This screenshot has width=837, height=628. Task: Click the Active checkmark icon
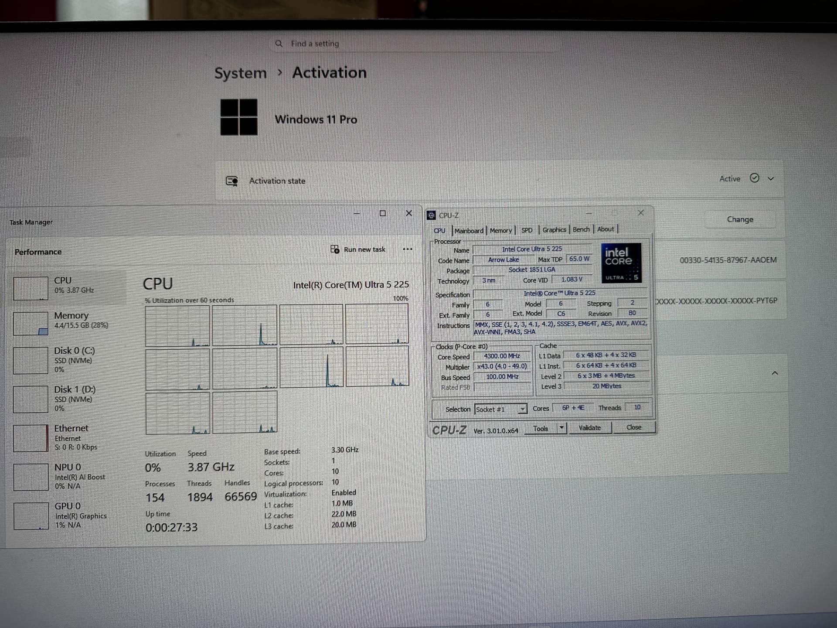(755, 178)
